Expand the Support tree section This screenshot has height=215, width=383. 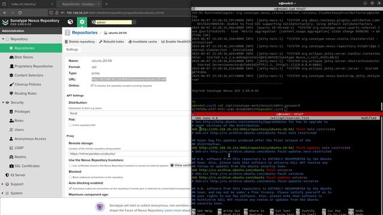[3, 184]
